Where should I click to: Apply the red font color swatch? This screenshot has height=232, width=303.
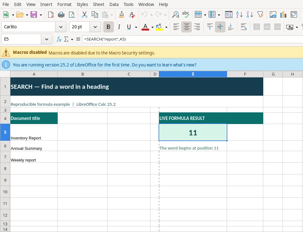[x=145, y=27]
